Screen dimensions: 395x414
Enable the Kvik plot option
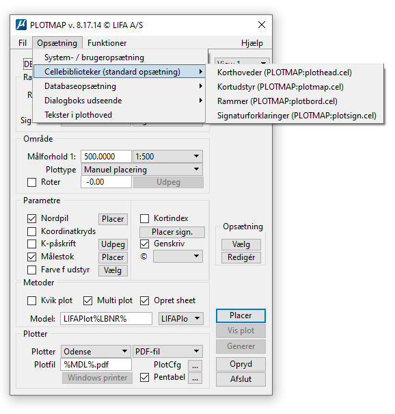[31, 300]
